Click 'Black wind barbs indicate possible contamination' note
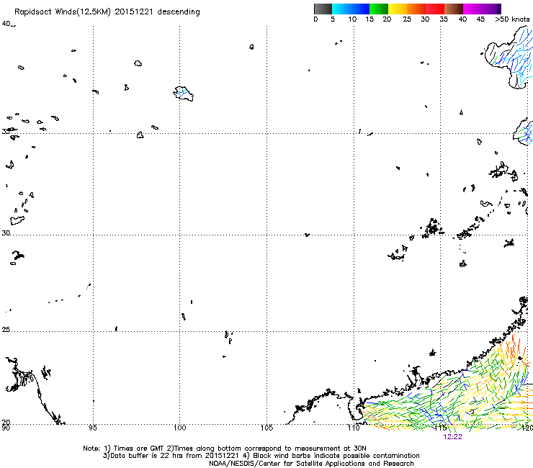Viewport: 533px width, 468px height. 336,456
